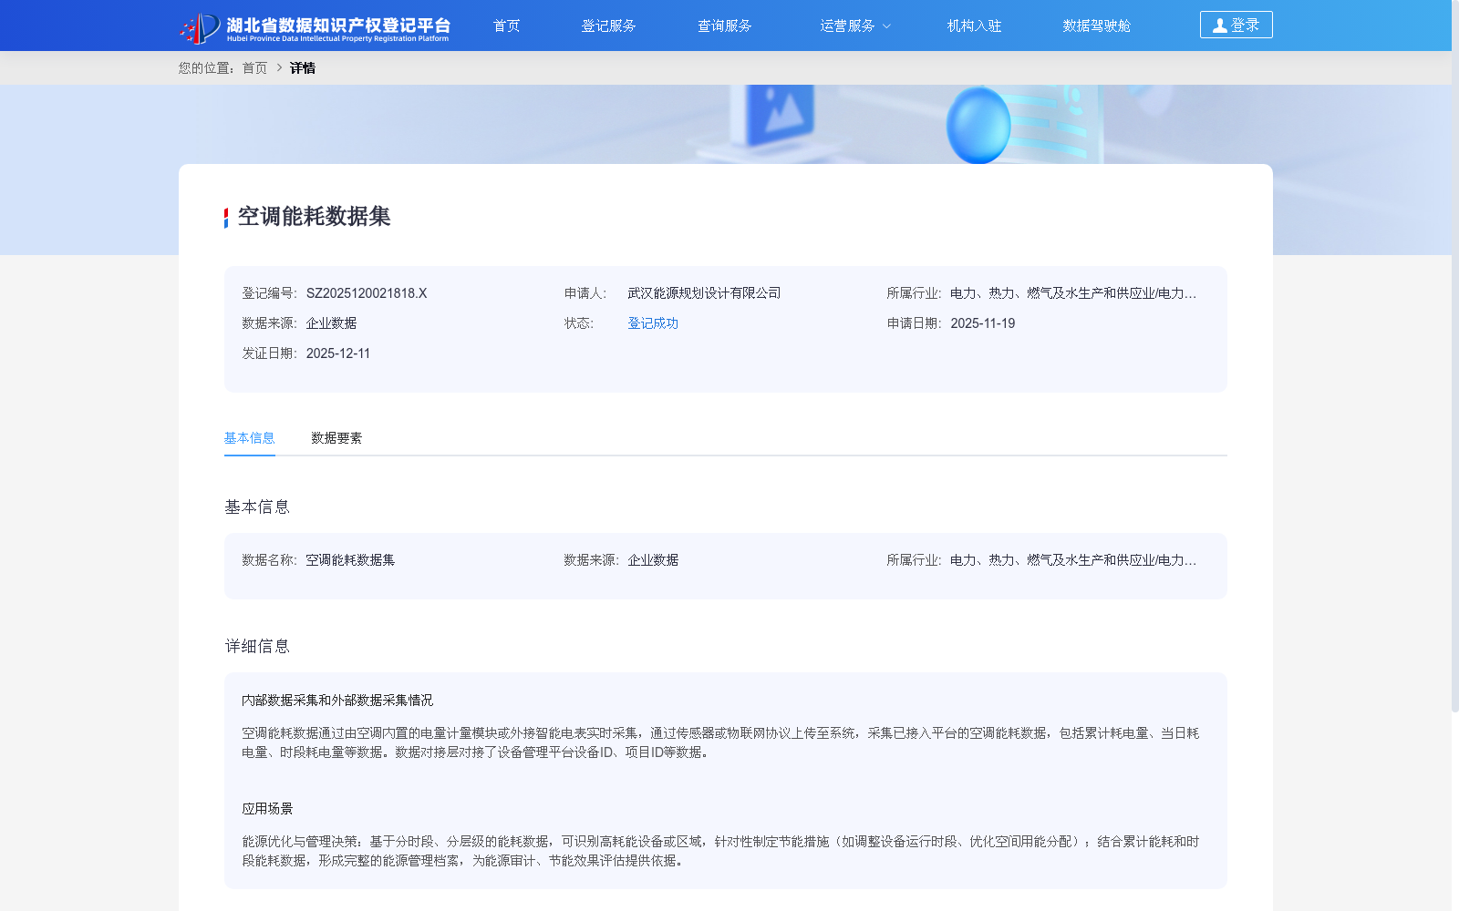Click the platform logo in header
The height and width of the screenshot is (911, 1459).
[315, 26]
